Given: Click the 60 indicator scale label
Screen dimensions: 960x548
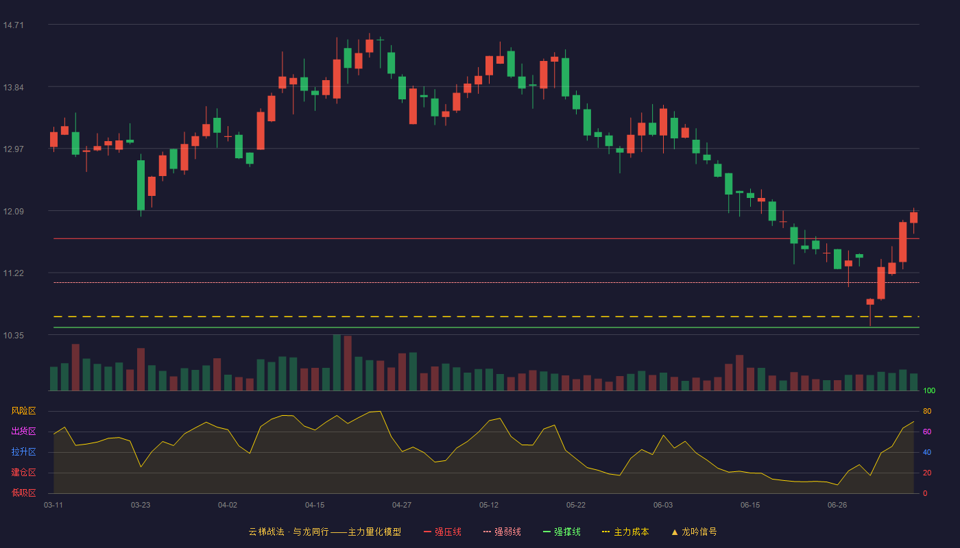Looking at the screenshot, I should pyautogui.click(x=927, y=432).
